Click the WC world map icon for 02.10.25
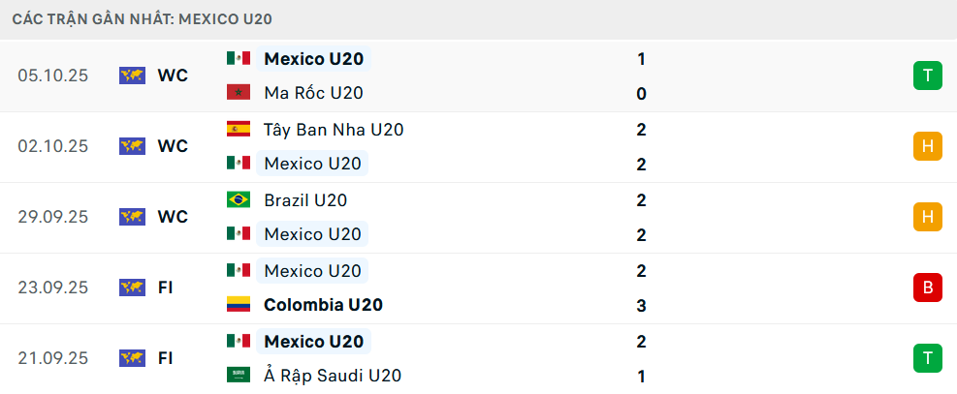This screenshot has width=957, height=394. 132,146
